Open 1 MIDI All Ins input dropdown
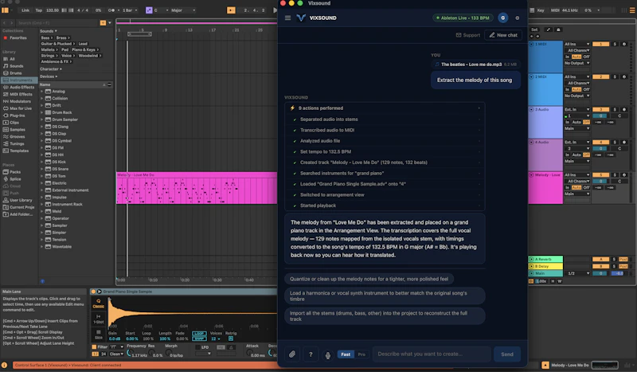 [576, 44]
